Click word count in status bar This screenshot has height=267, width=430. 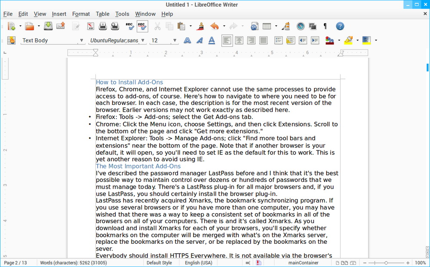[73, 263]
